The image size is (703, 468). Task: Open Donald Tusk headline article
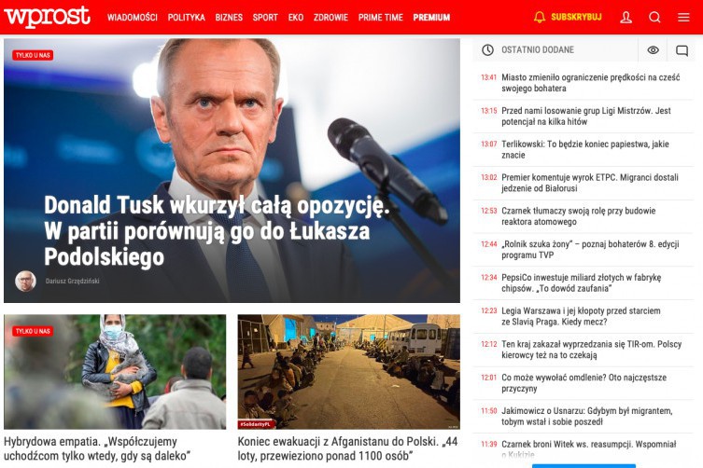point(217,231)
